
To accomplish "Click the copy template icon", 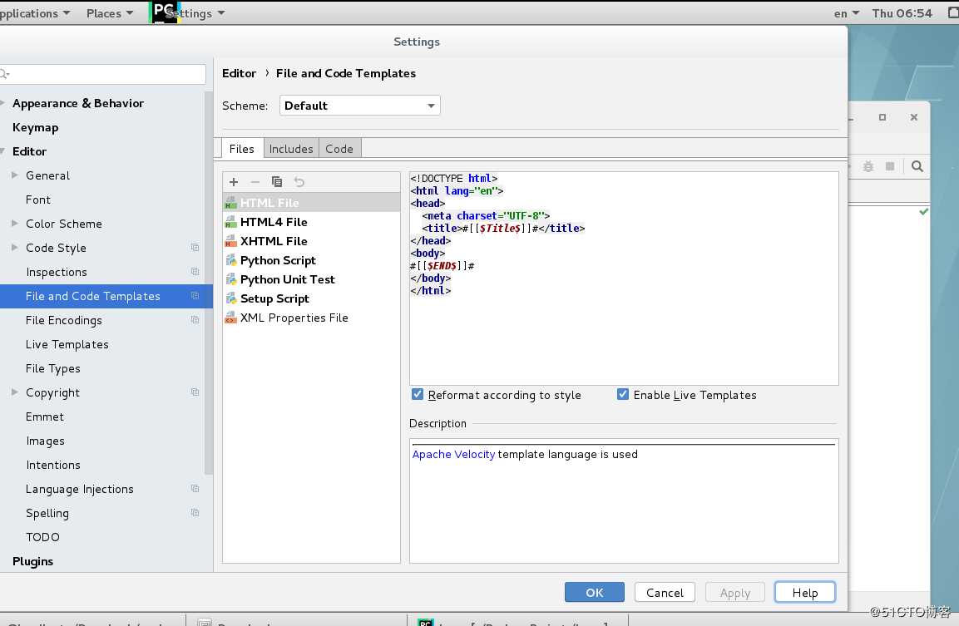I will 276,181.
